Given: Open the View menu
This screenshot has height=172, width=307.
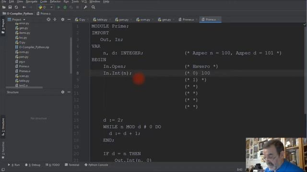Looking at the screenshot, I should coord(20,1).
